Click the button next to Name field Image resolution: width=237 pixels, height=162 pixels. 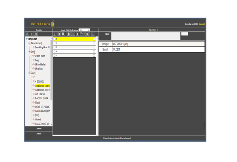pyautogui.click(x=184, y=34)
